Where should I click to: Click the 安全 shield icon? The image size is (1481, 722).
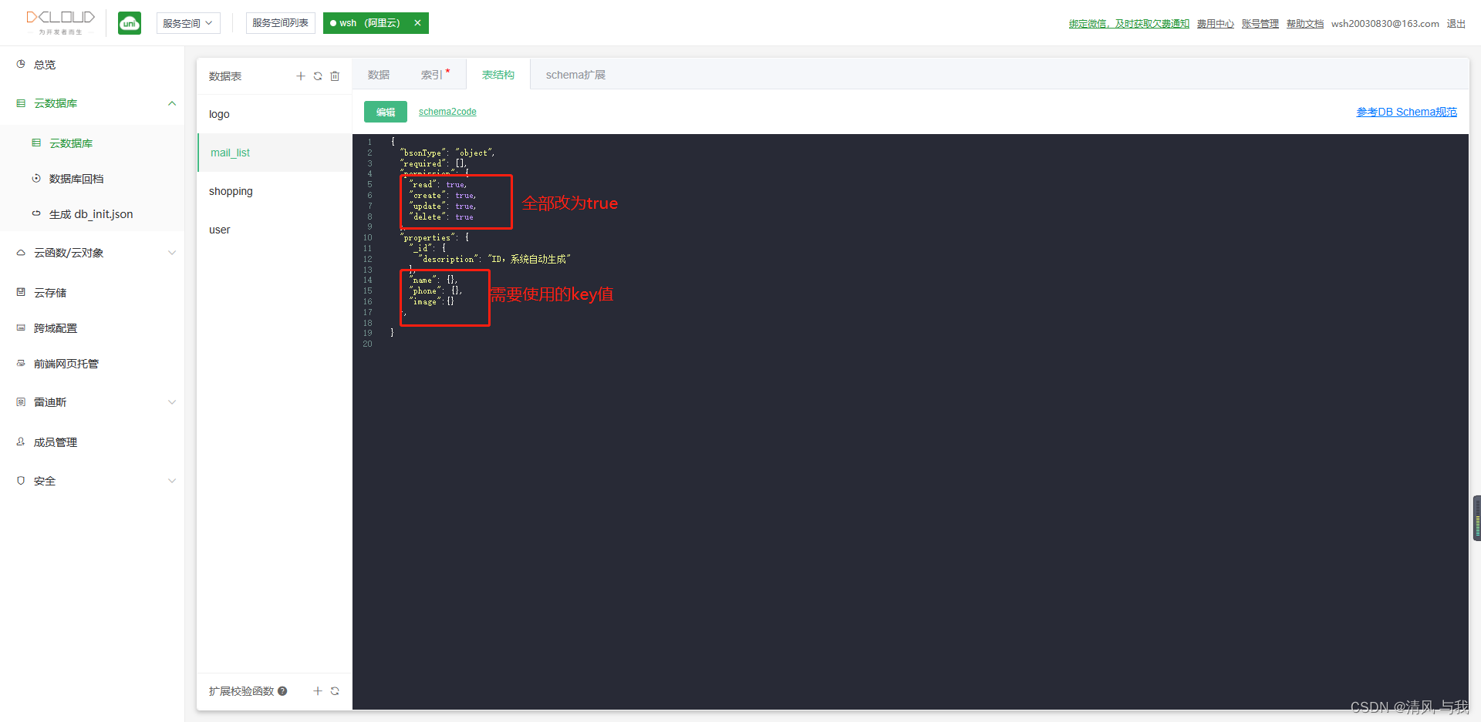point(21,480)
